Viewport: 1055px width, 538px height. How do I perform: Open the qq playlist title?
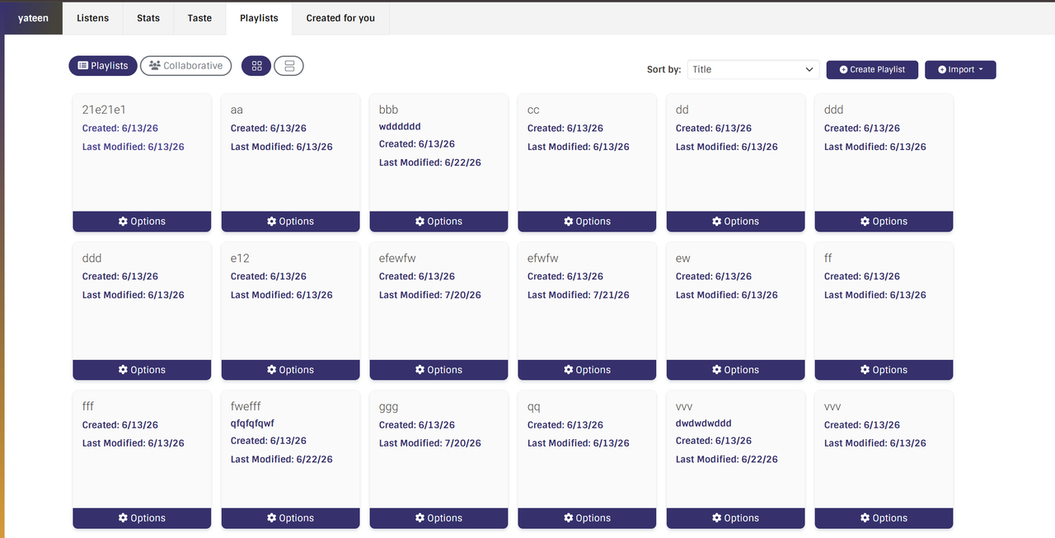[534, 406]
